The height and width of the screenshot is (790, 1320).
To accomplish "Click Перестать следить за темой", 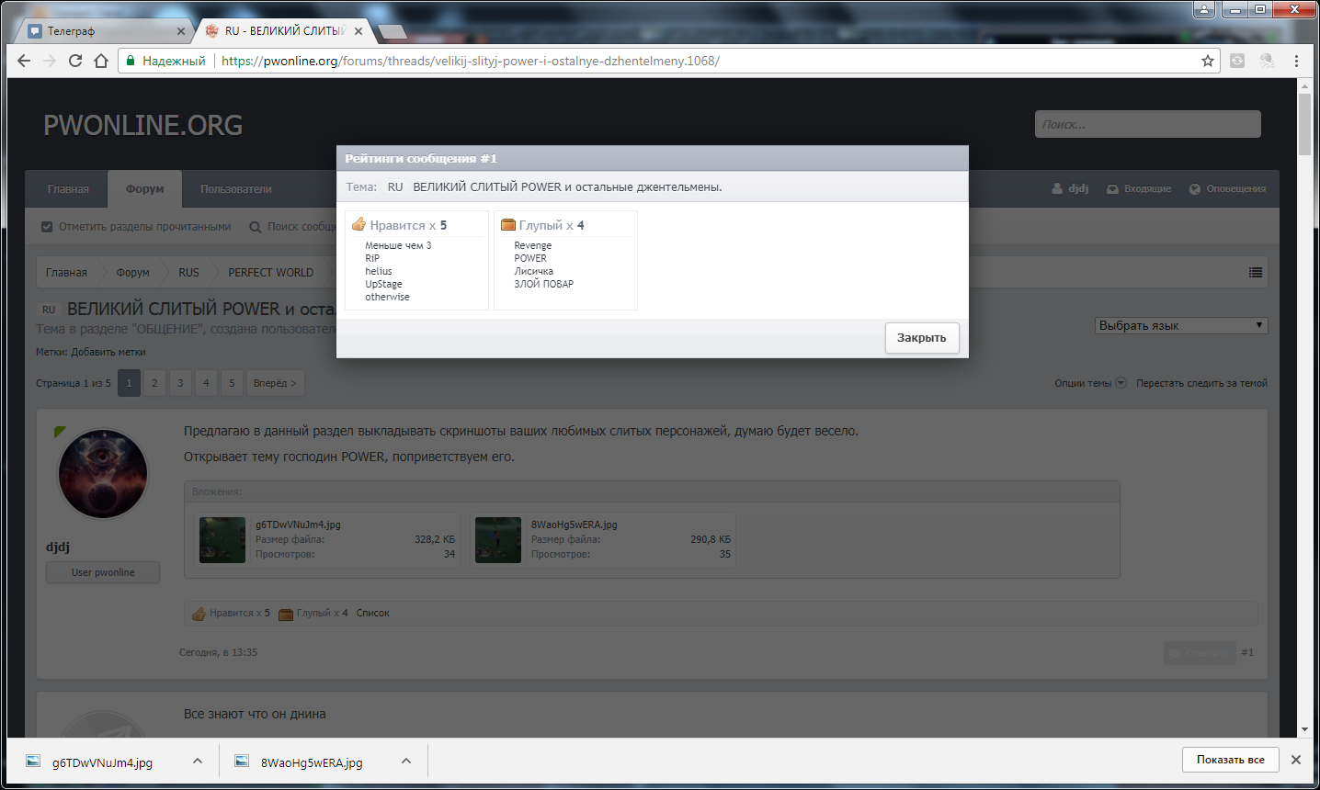I will click(x=1201, y=383).
